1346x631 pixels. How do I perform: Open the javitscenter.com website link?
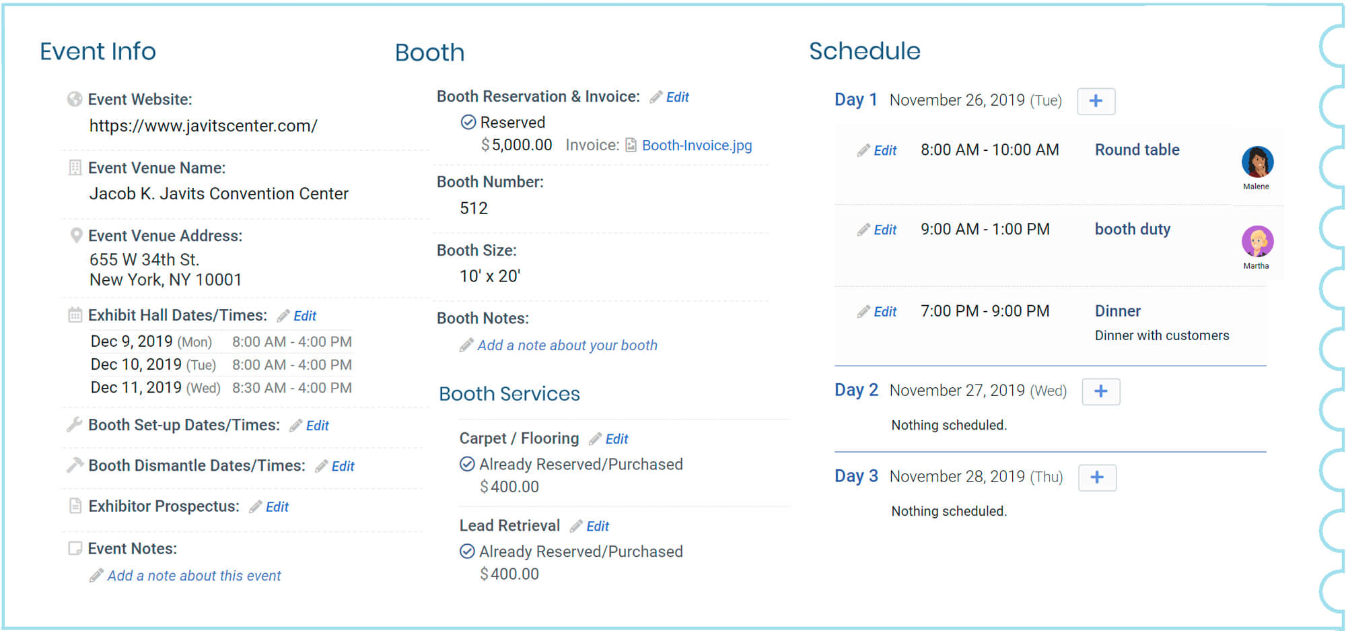203,125
